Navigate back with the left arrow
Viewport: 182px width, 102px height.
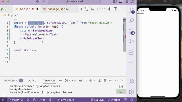(38, 1)
